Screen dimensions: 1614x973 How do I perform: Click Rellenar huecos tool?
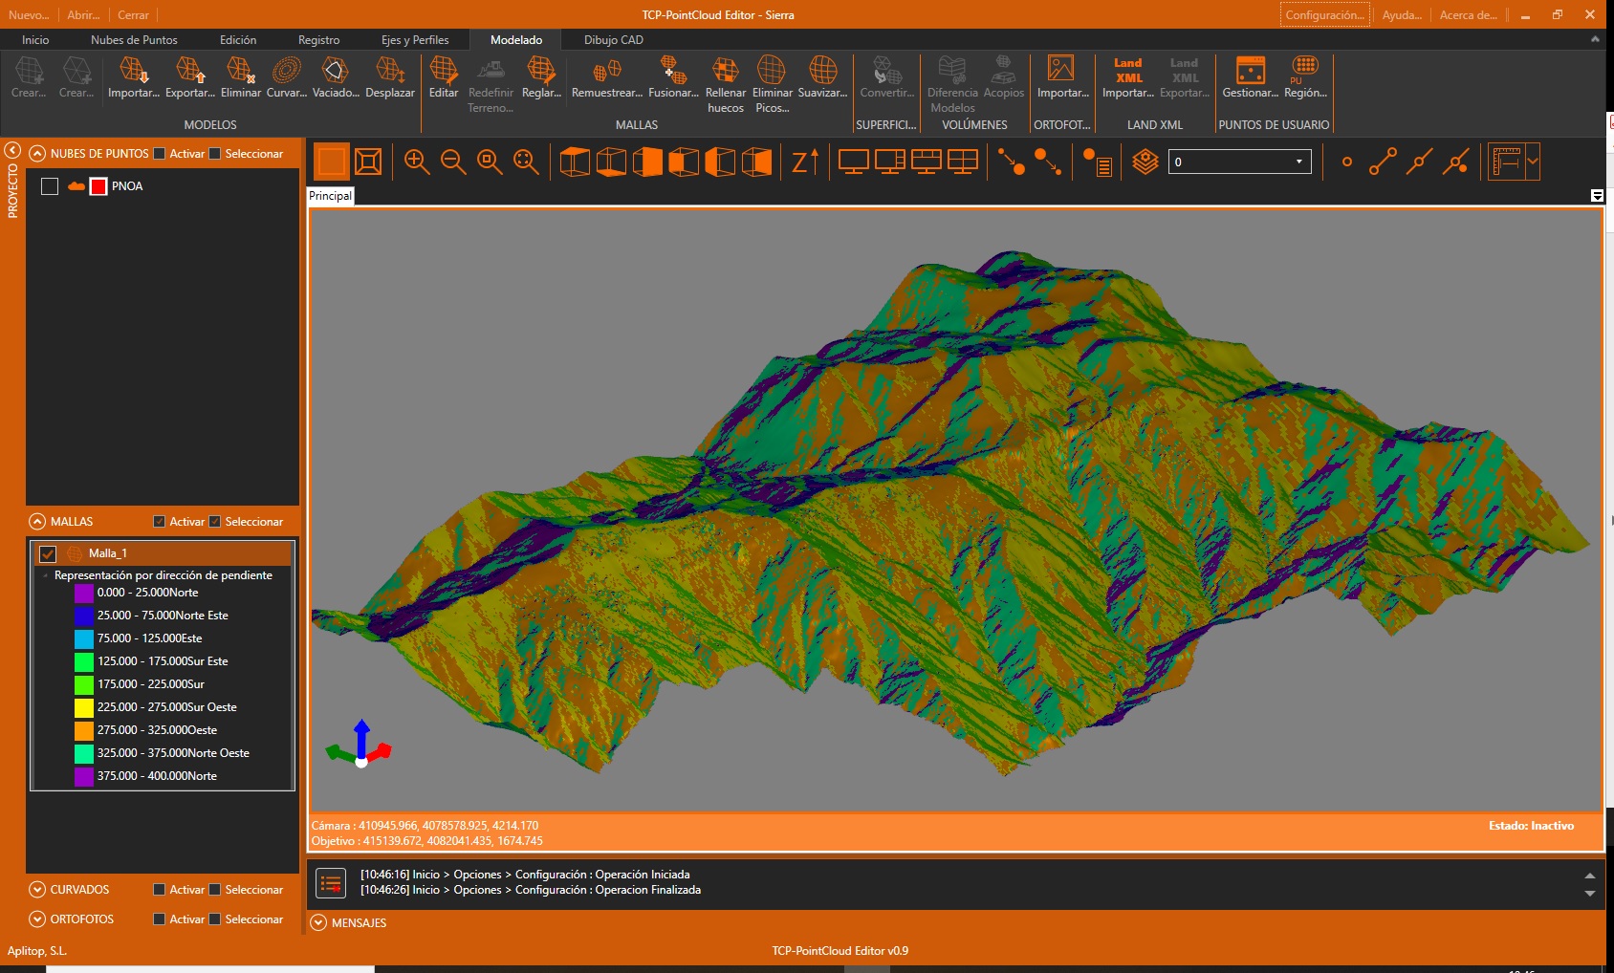726,85
